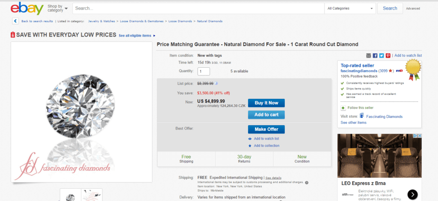Open the Loose Diamonds breadcrumb
The image size is (438, 201).
click(x=180, y=21)
